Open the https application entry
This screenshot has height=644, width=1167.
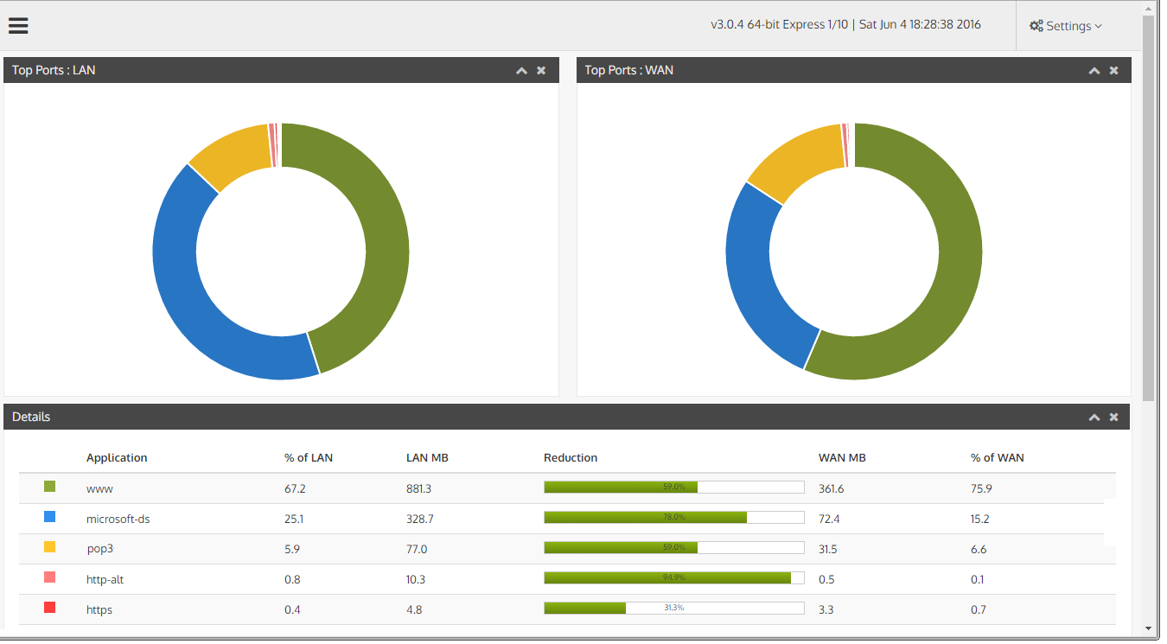(99, 609)
